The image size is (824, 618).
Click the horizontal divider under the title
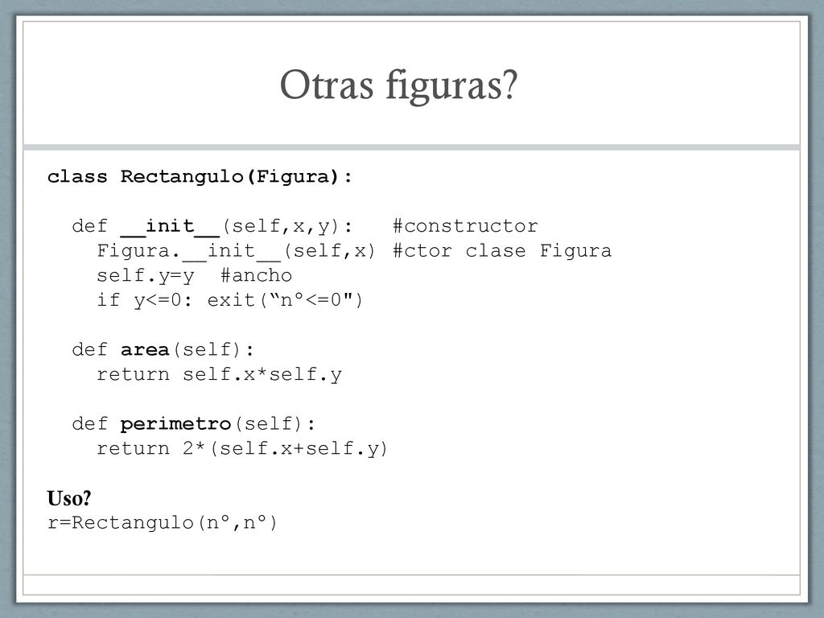coord(411,148)
